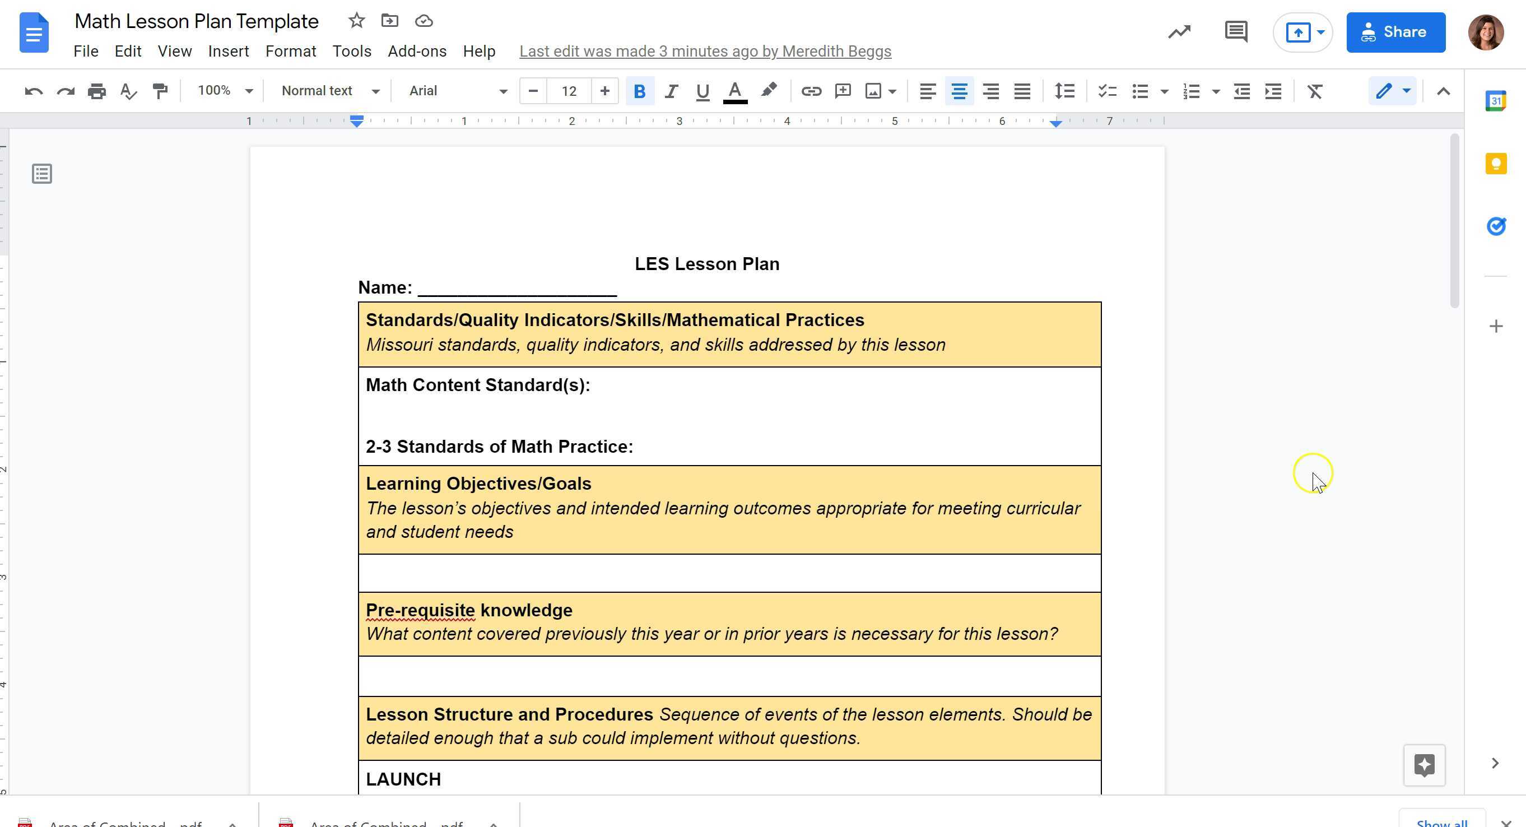Open the Arial font dropdown
The image size is (1526, 827).
click(x=458, y=91)
